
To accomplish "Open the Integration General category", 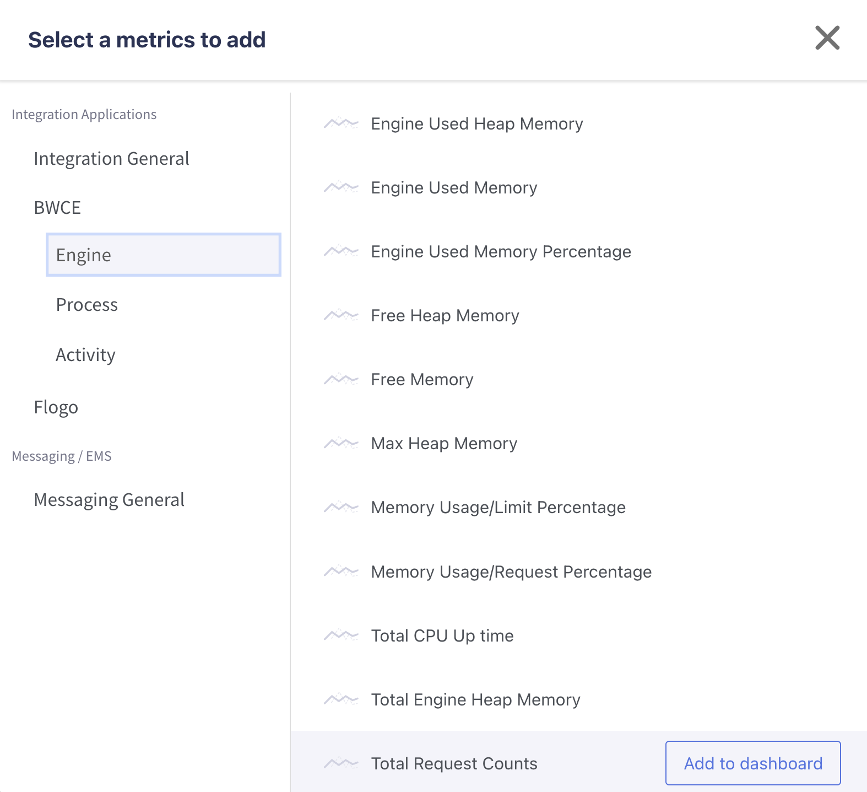I will (111, 159).
